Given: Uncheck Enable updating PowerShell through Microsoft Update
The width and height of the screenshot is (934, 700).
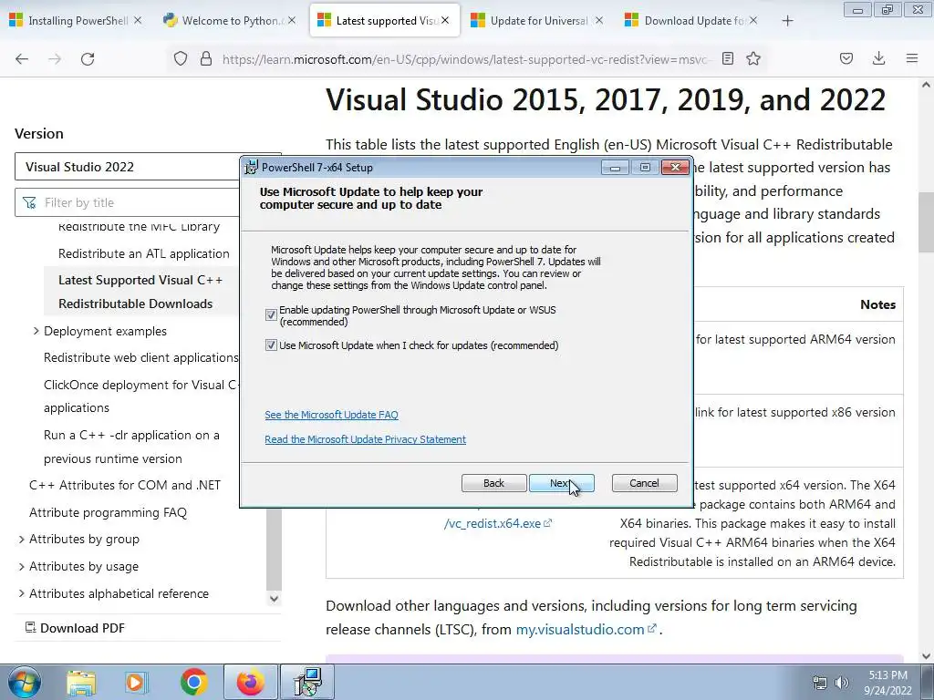Looking at the screenshot, I should click(x=271, y=314).
